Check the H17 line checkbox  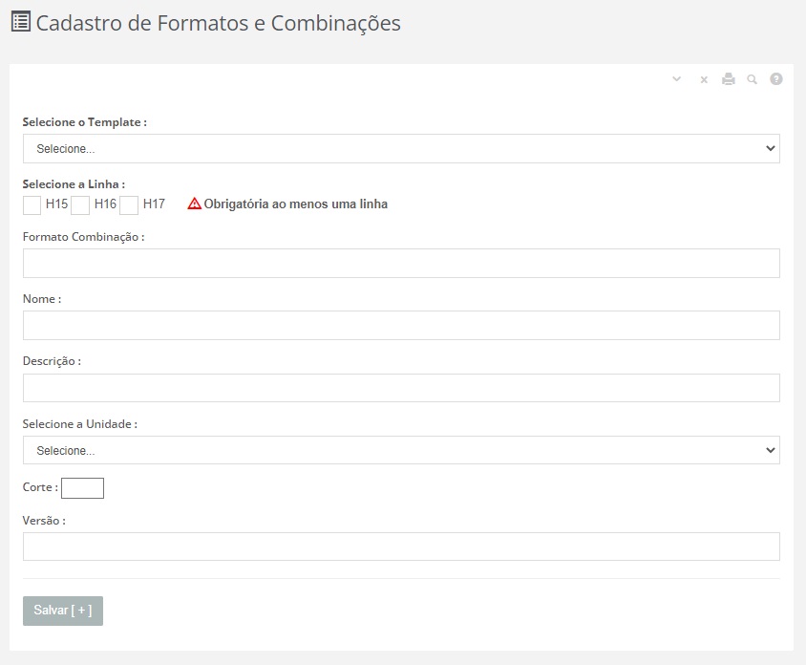tap(129, 205)
